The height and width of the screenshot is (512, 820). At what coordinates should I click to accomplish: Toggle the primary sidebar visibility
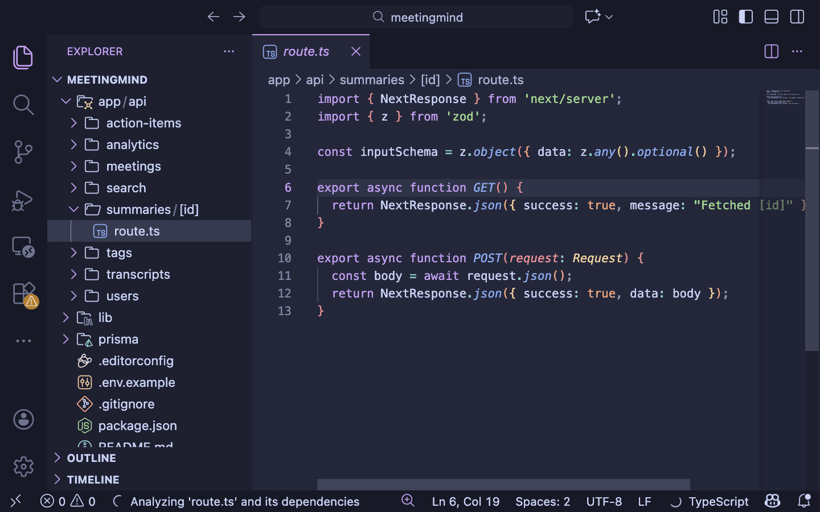pos(745,16)
